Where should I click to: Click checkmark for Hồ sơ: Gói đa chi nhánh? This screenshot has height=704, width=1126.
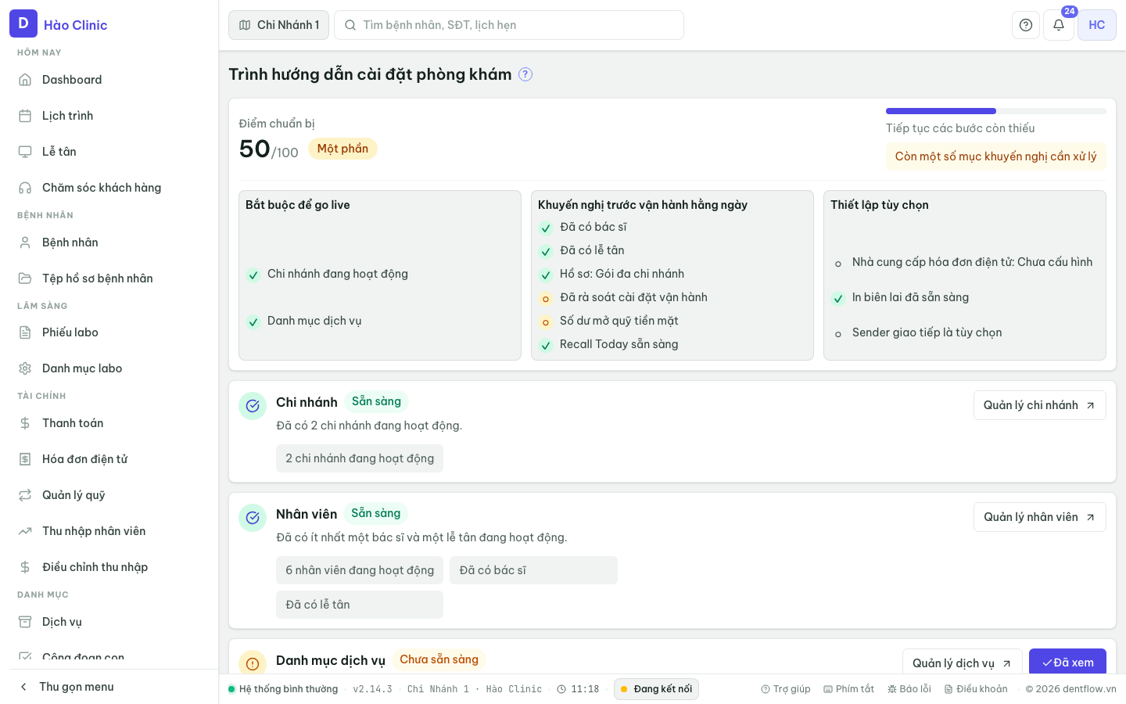click(546, 275)
